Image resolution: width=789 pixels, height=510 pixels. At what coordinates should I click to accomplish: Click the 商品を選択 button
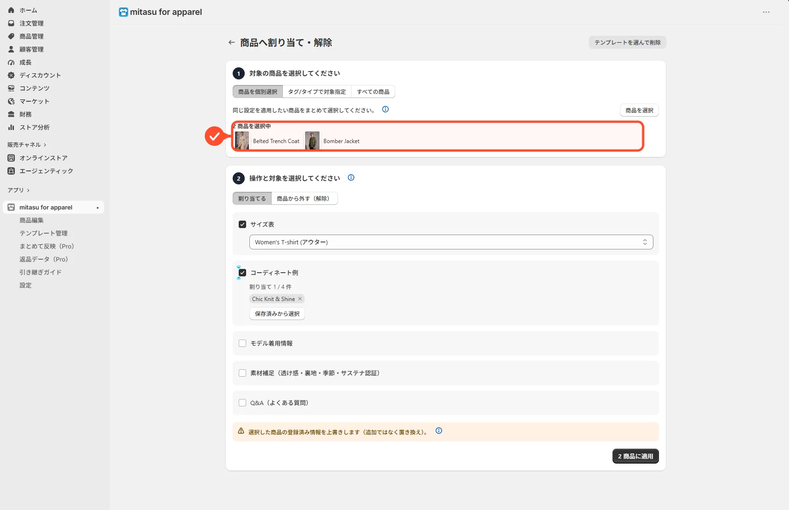tap(639, 111)
